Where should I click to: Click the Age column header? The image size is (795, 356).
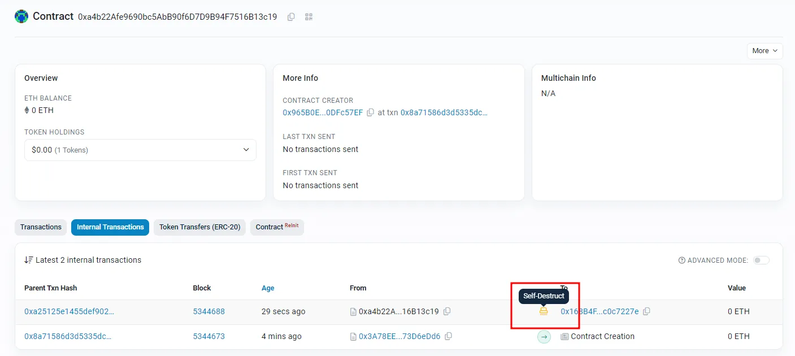click(x=268, y=288)
